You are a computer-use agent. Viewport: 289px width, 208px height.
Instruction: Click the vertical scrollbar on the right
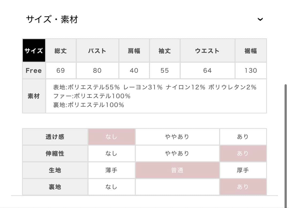pos(286,134)
